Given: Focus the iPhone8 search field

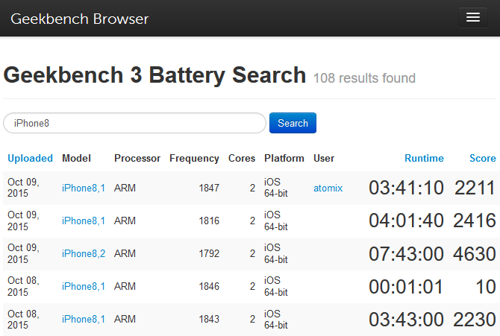Looking at the screenshot, I should (134, 123).
